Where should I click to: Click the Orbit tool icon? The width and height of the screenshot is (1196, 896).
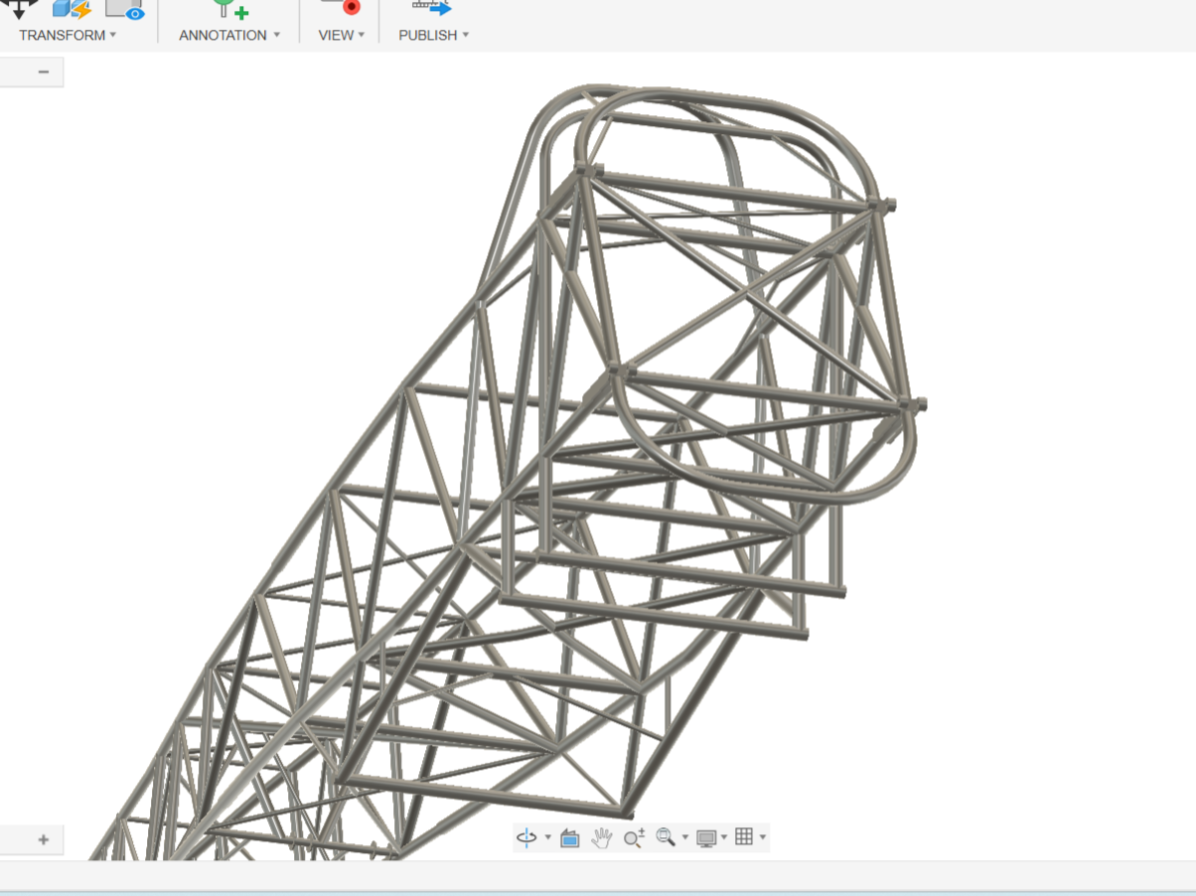click(x=526, y=838)
